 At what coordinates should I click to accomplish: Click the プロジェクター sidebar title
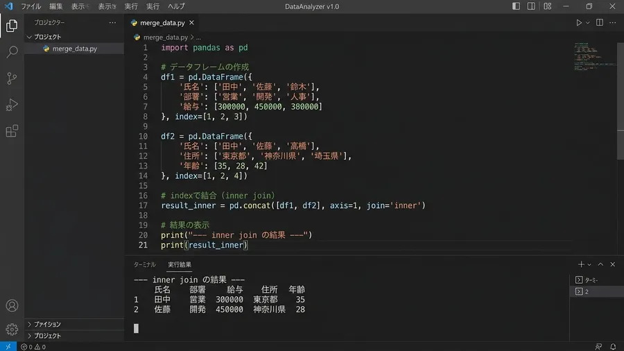[x=49, y=23]
